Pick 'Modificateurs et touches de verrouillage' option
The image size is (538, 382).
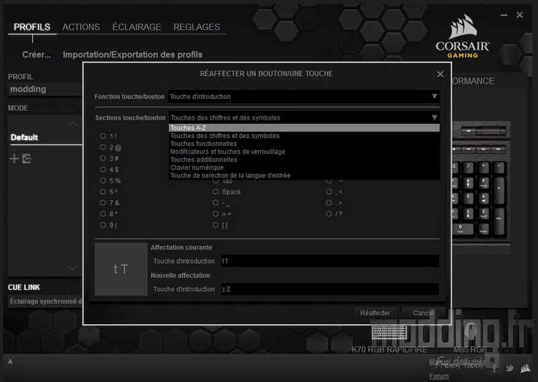point(304,151)
